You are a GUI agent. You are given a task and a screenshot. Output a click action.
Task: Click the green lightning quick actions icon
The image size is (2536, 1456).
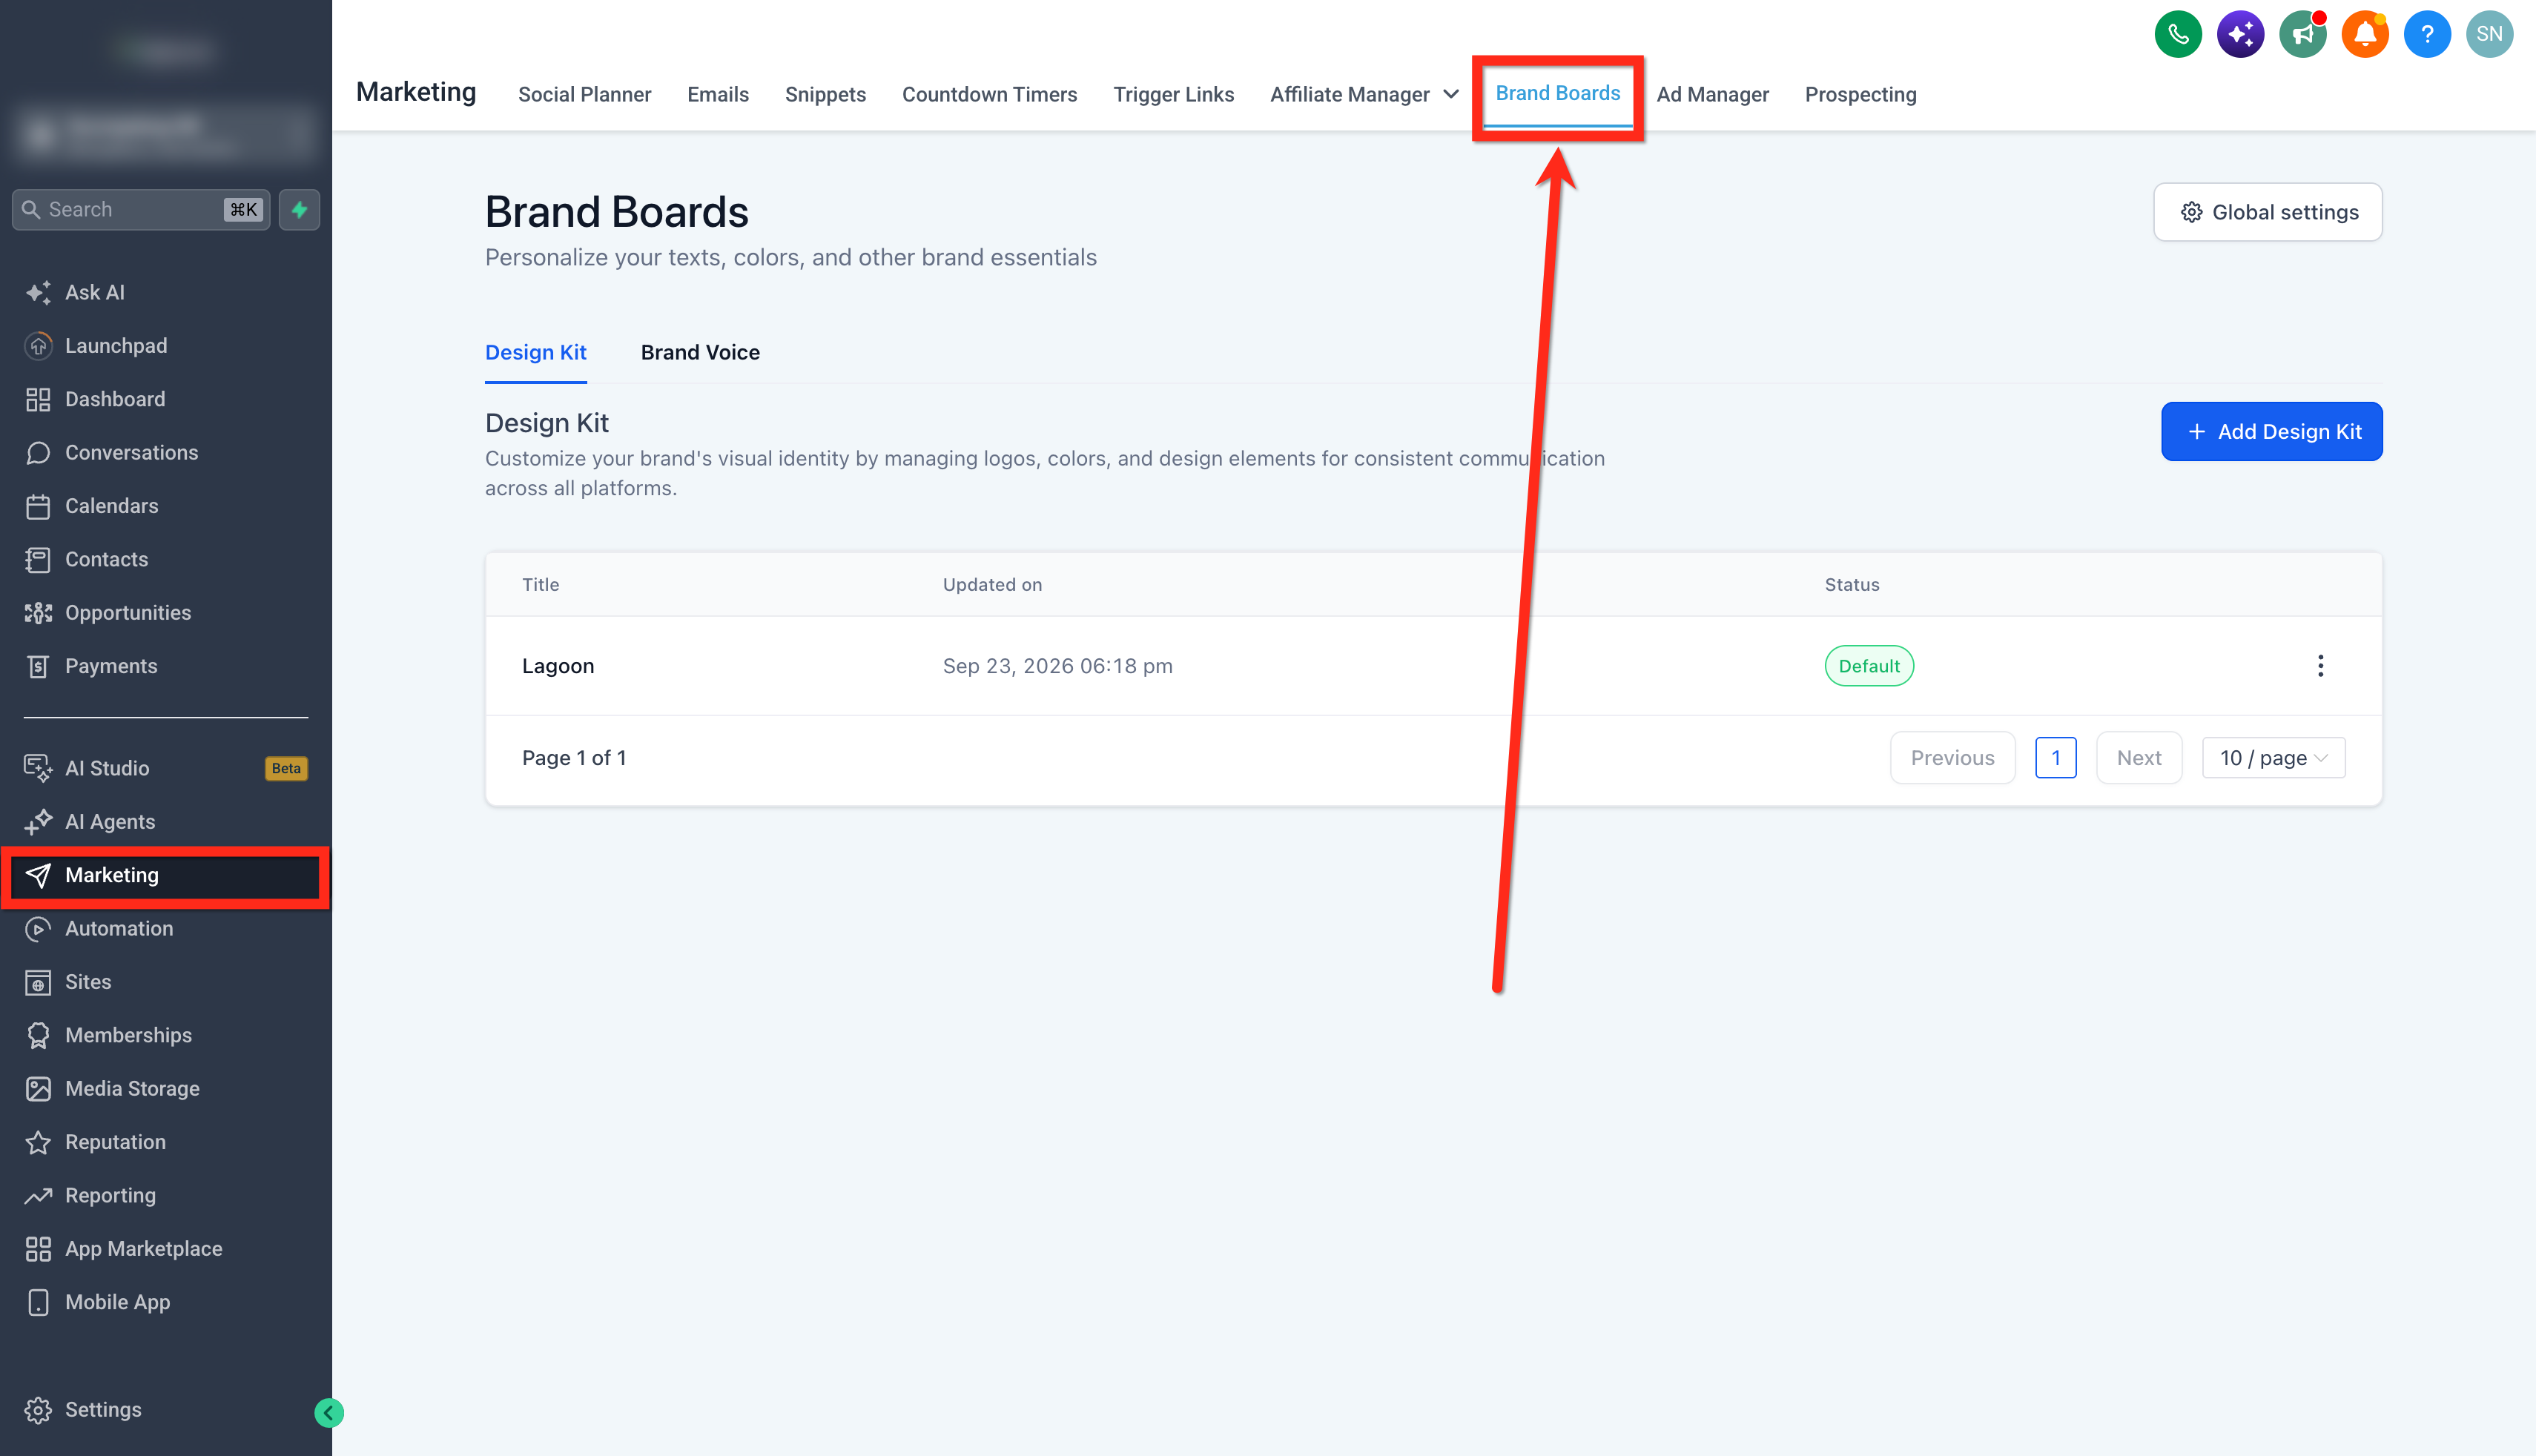pyautogui.click(x=299, y=209)
